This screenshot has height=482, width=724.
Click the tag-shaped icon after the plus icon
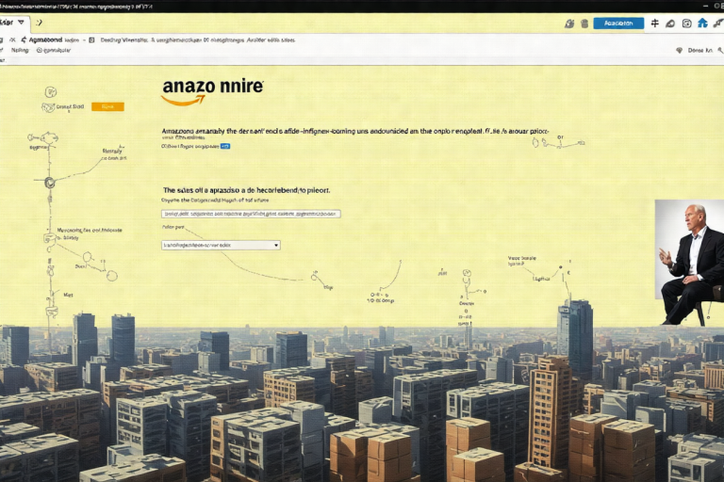[670, 23]
